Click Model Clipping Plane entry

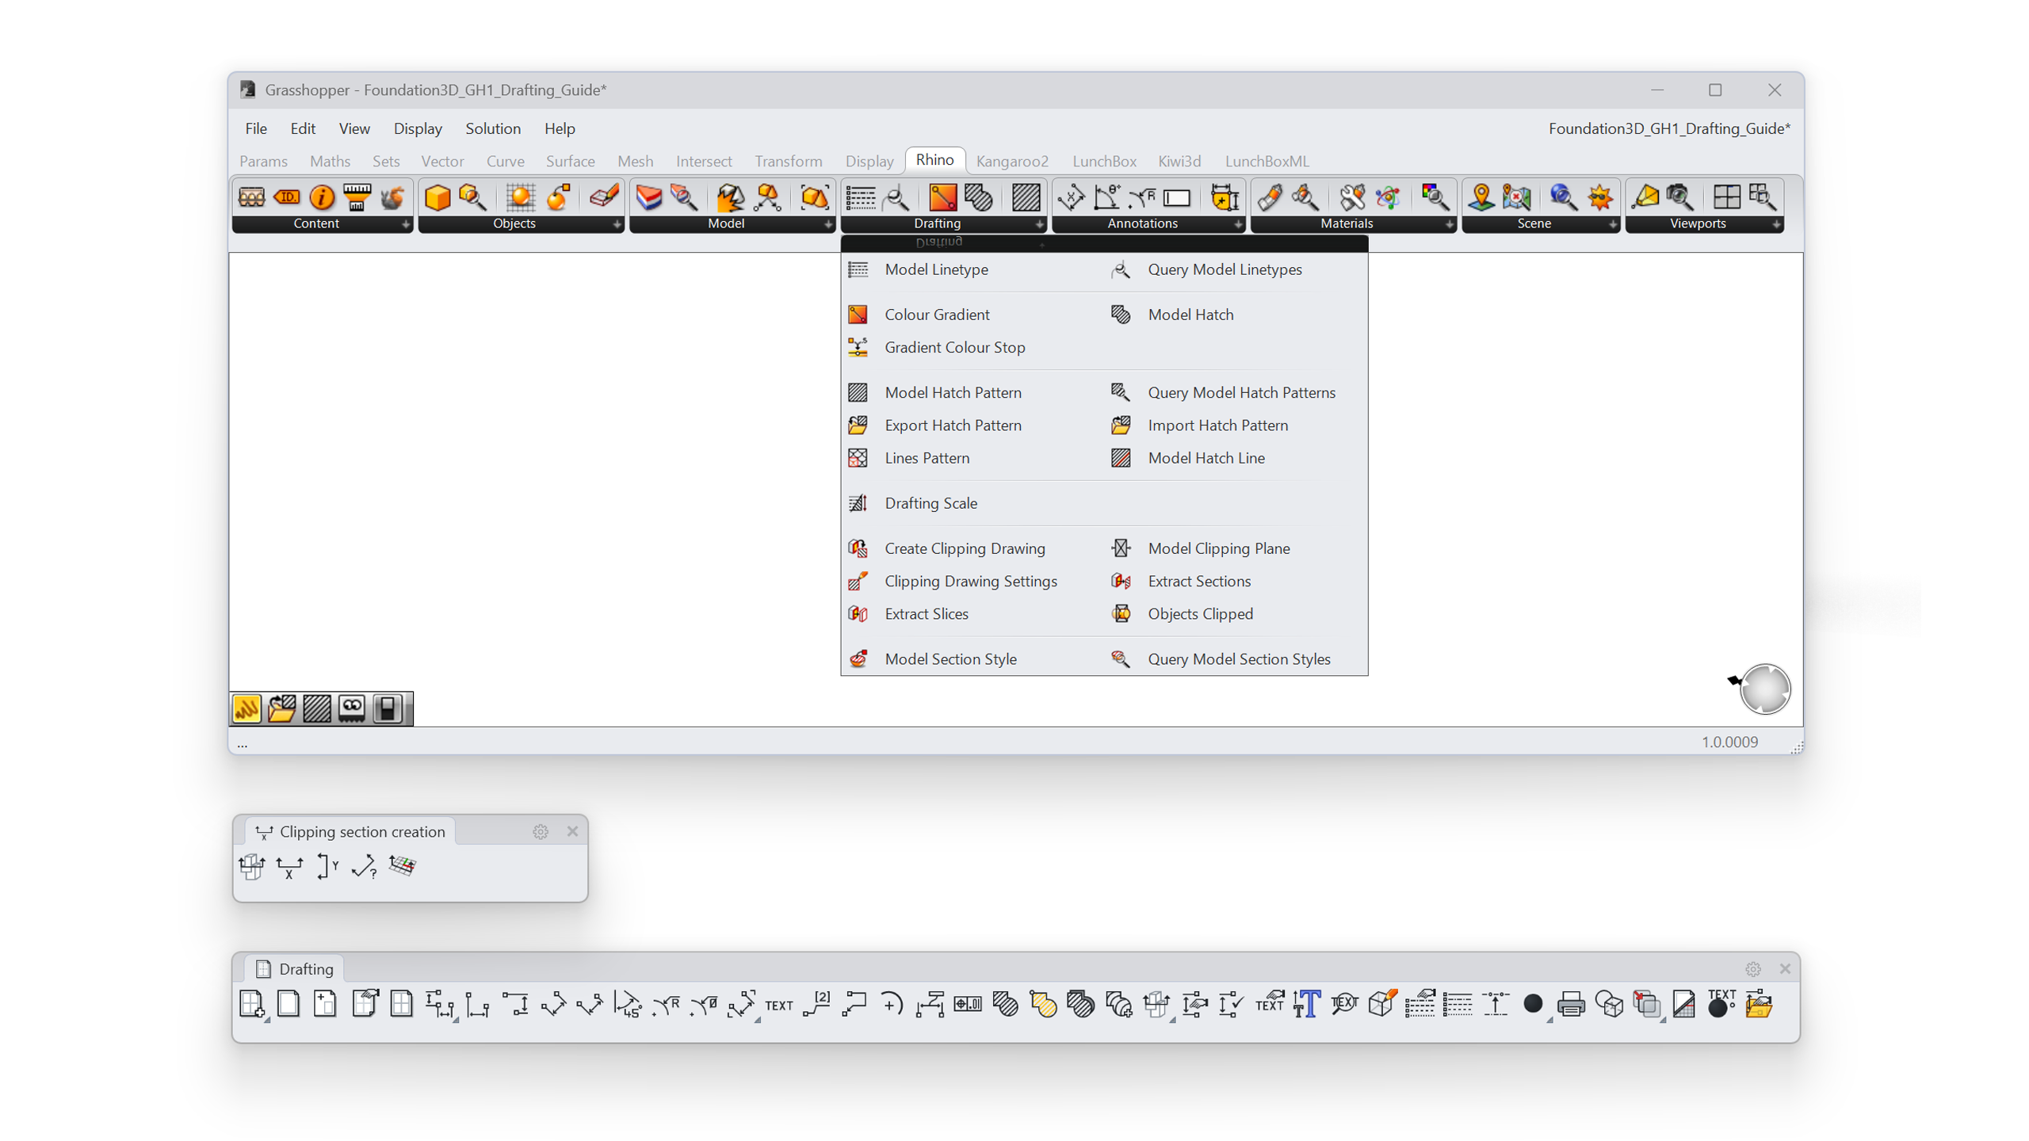(1199, 548)
